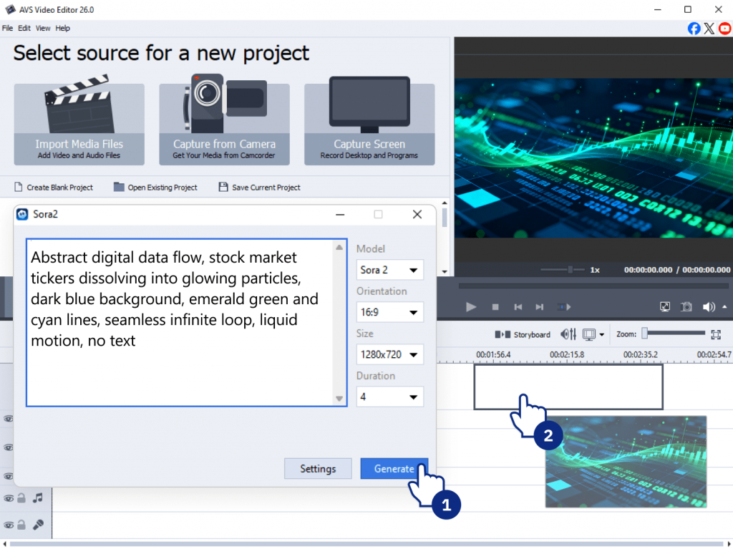Click the Capture Screen monitor icon
733x549 pixels.
tap(369, 107)
